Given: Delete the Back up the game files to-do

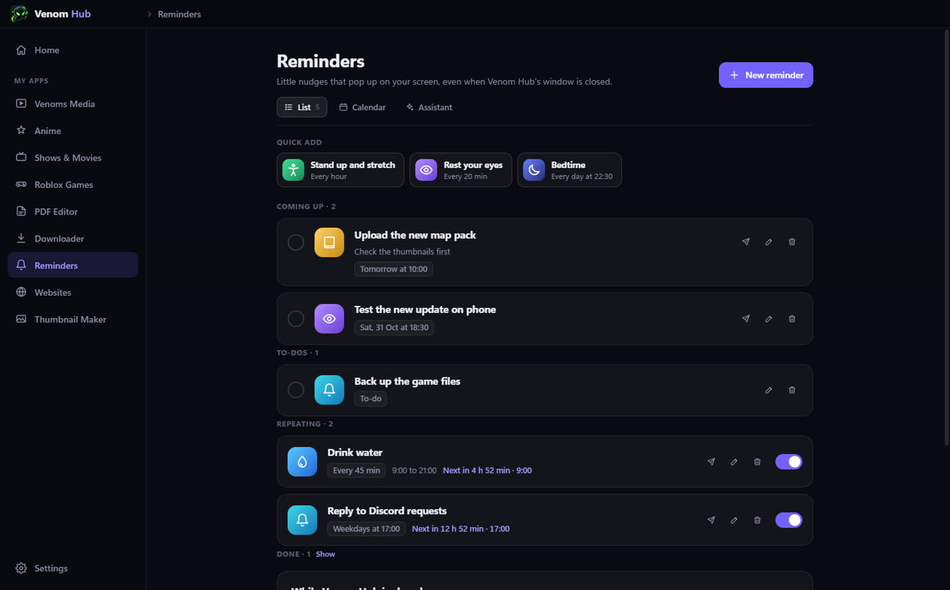Looking at the screenshot, I should tap(792, 390).
